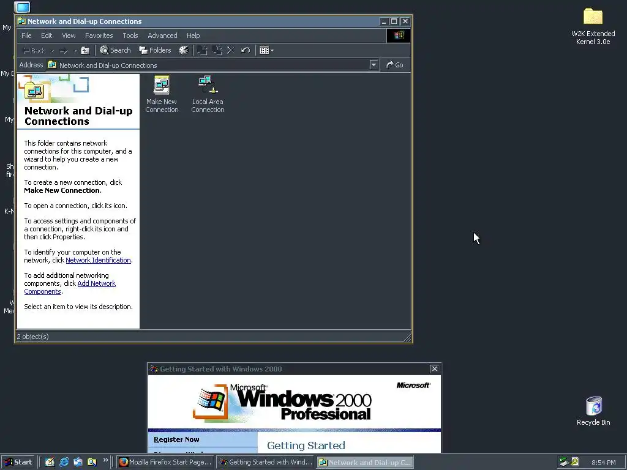Click the taskbar clock showing 8:54 PM
Screen dimensions: 627x470
pyautogui.click(x=603, y=463)
